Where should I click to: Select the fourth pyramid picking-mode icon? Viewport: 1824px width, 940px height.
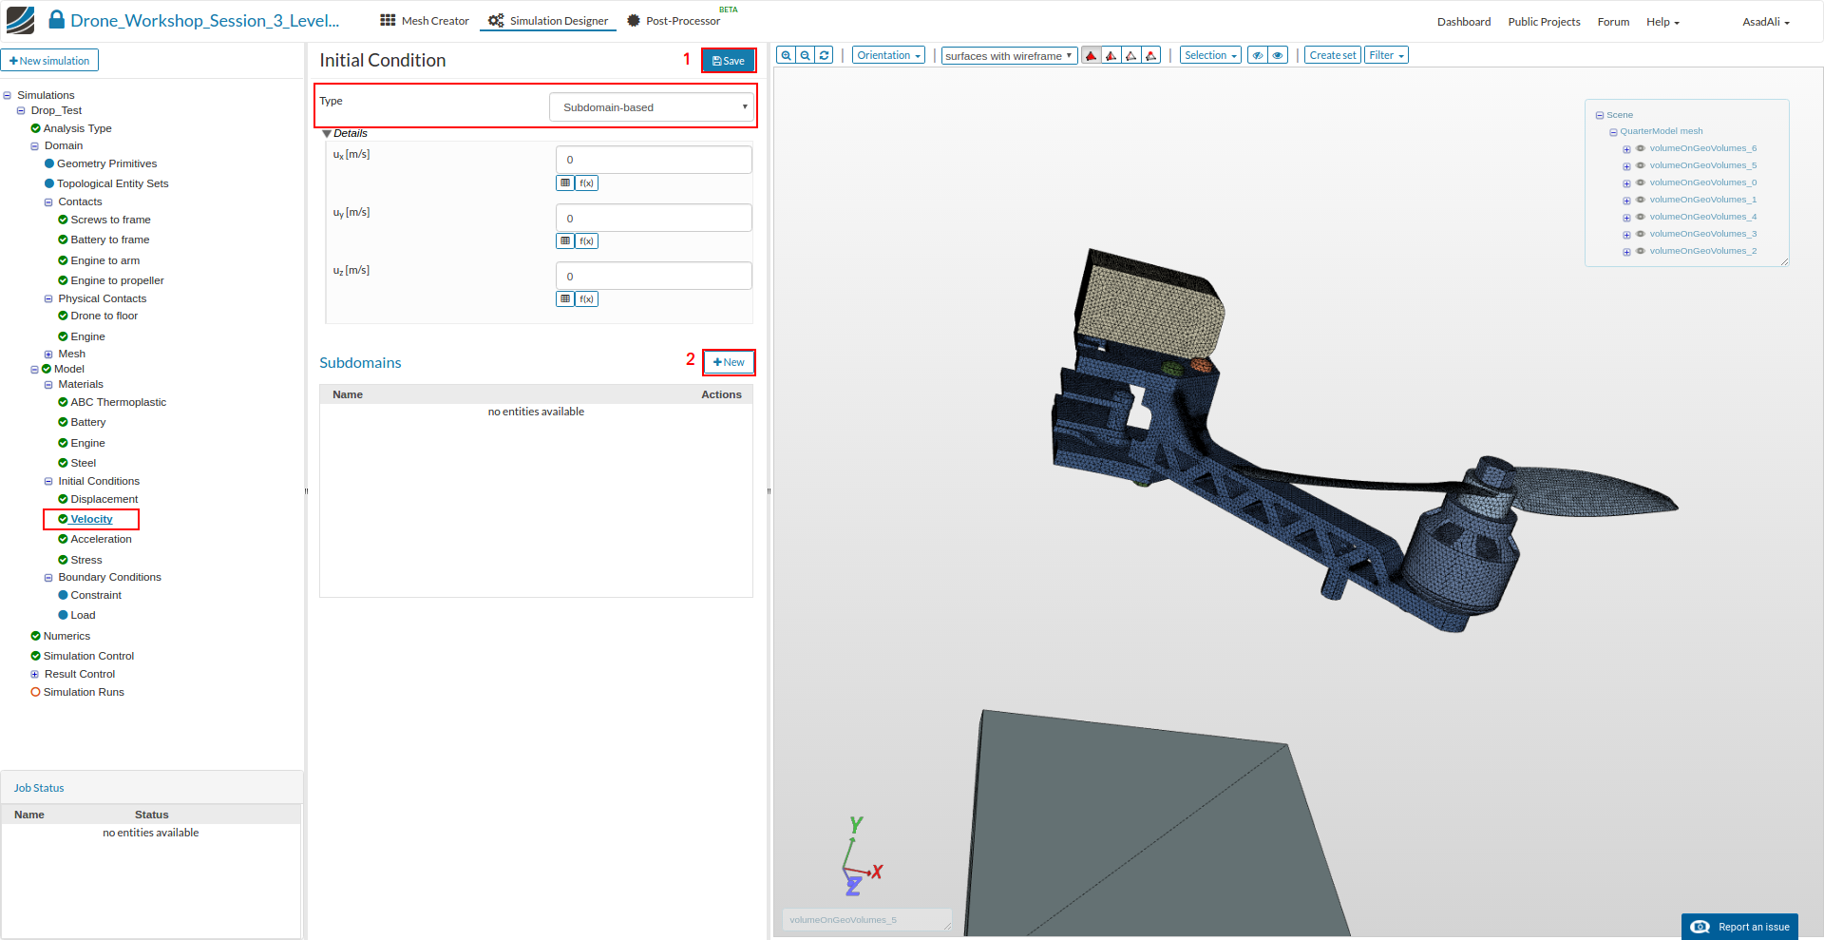click(1151, 55)
